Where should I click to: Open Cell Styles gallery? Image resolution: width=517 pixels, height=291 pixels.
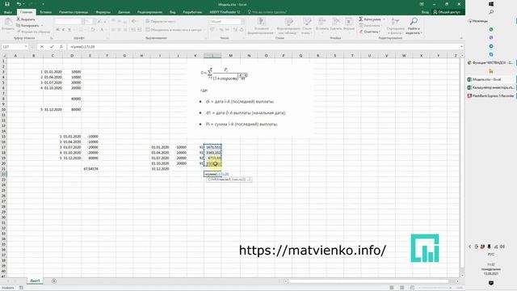[x=307, y=26]
